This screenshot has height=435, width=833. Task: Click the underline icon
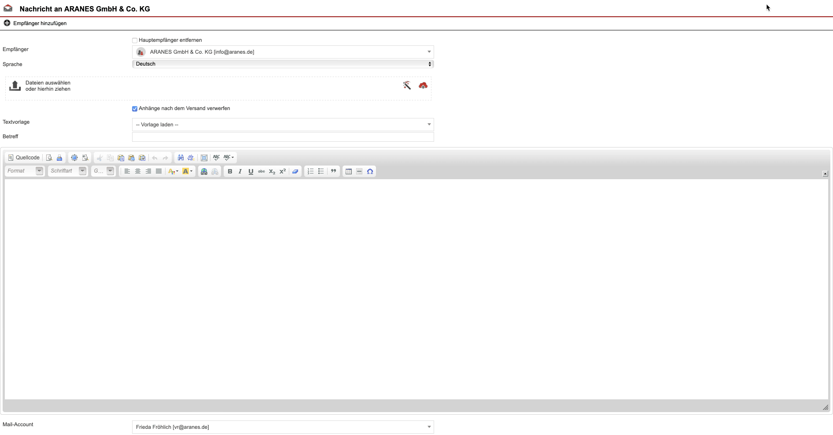[251, 171]
